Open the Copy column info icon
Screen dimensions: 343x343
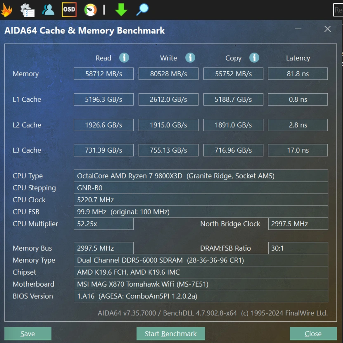click(254, 58)
